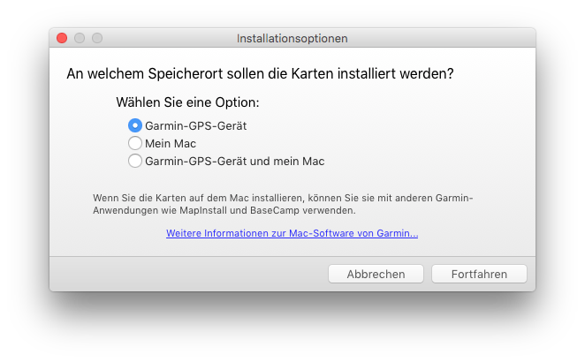Click the 'Mein Mac' option label text
The height and width of the screenshot is (362, 585).
tap(171, 143)
